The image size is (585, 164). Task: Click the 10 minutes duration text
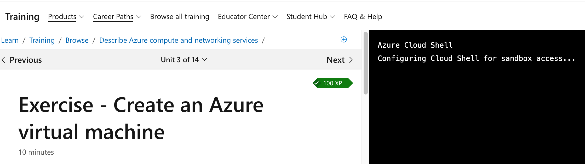36,152
